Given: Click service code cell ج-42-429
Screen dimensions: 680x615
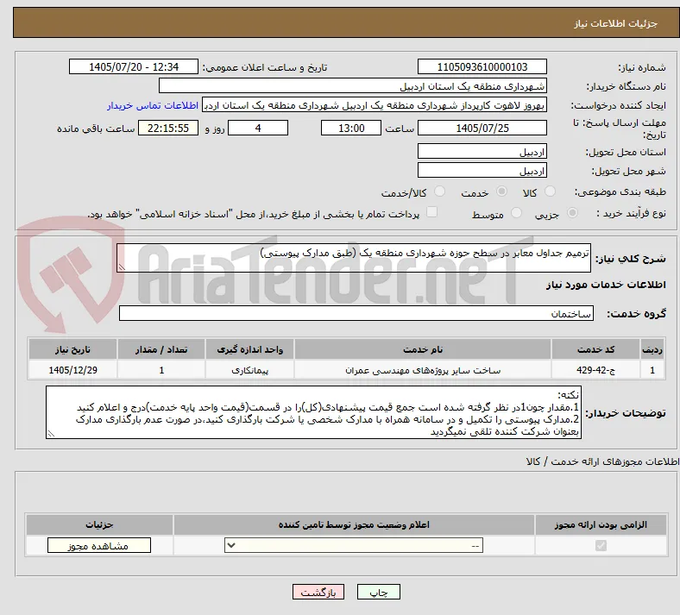Looking at the screenshot, I should (596, 370).
